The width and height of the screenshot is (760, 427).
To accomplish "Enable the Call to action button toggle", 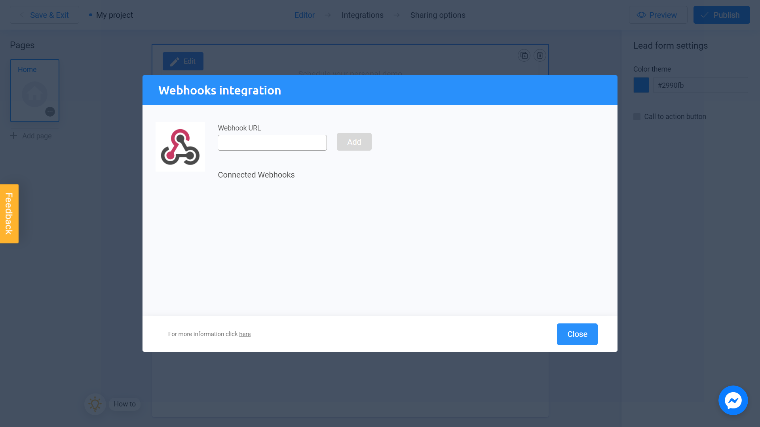I will [637, 116].
